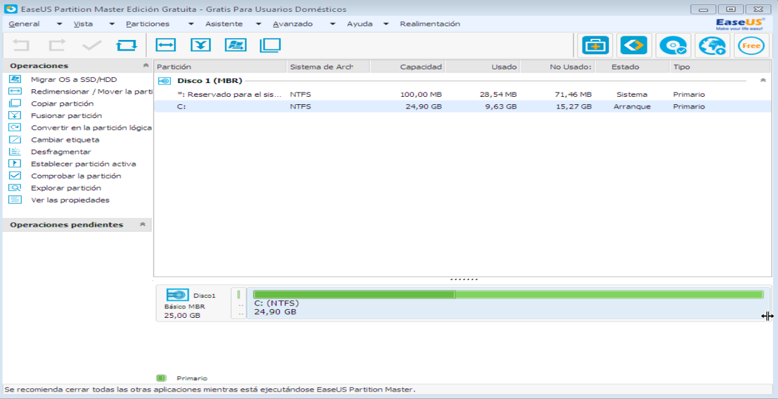Select the C: partition row in the list
The image size is (778, 399).
pyautogui.click(x=462, y=106)
